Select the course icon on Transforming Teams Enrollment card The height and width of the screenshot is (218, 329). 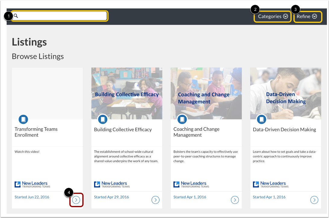[23, 119]
